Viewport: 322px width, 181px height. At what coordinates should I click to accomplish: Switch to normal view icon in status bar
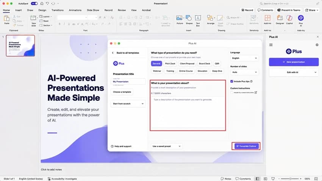coord(257,179)
